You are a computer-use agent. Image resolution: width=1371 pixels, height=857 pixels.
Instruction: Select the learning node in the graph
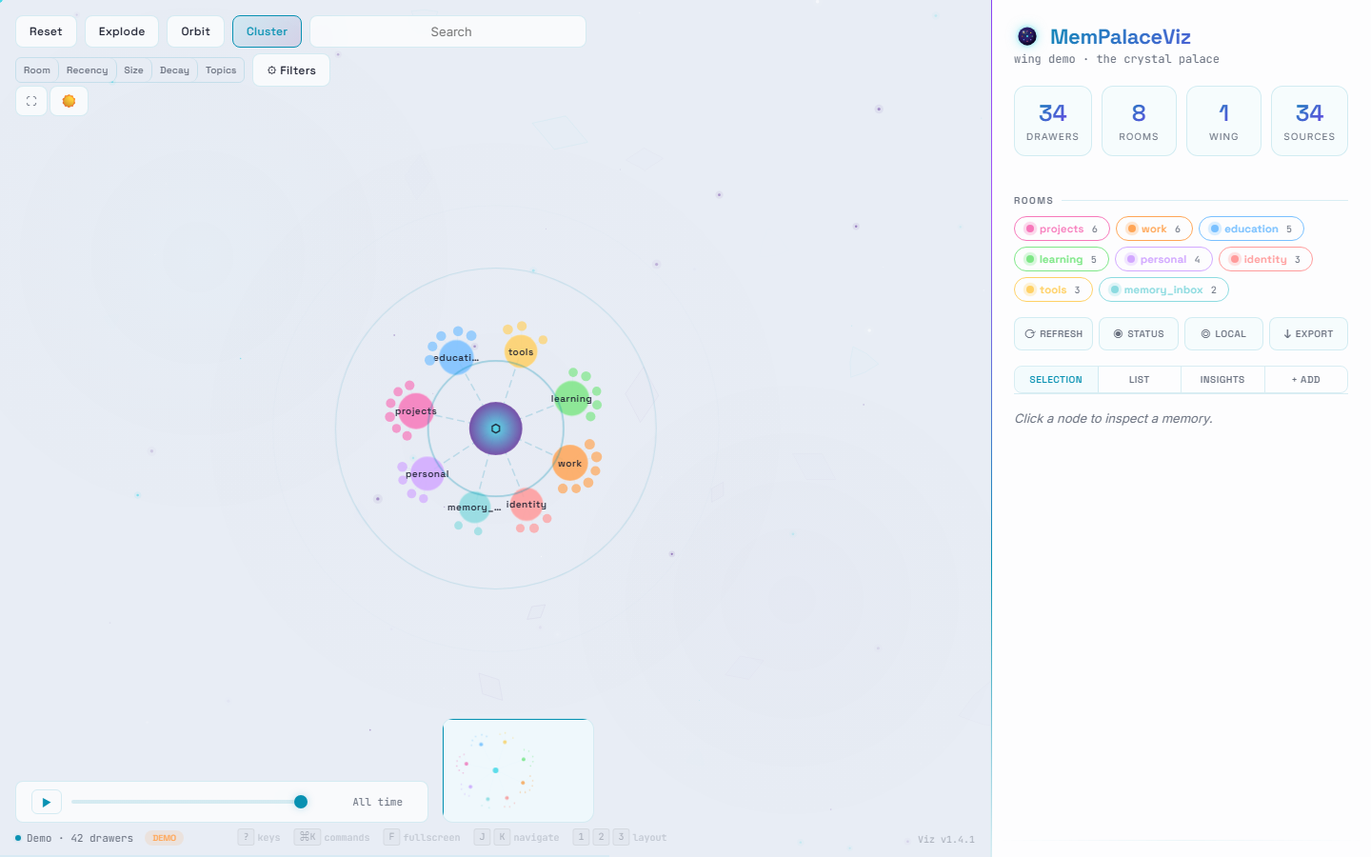pos(572,398)
